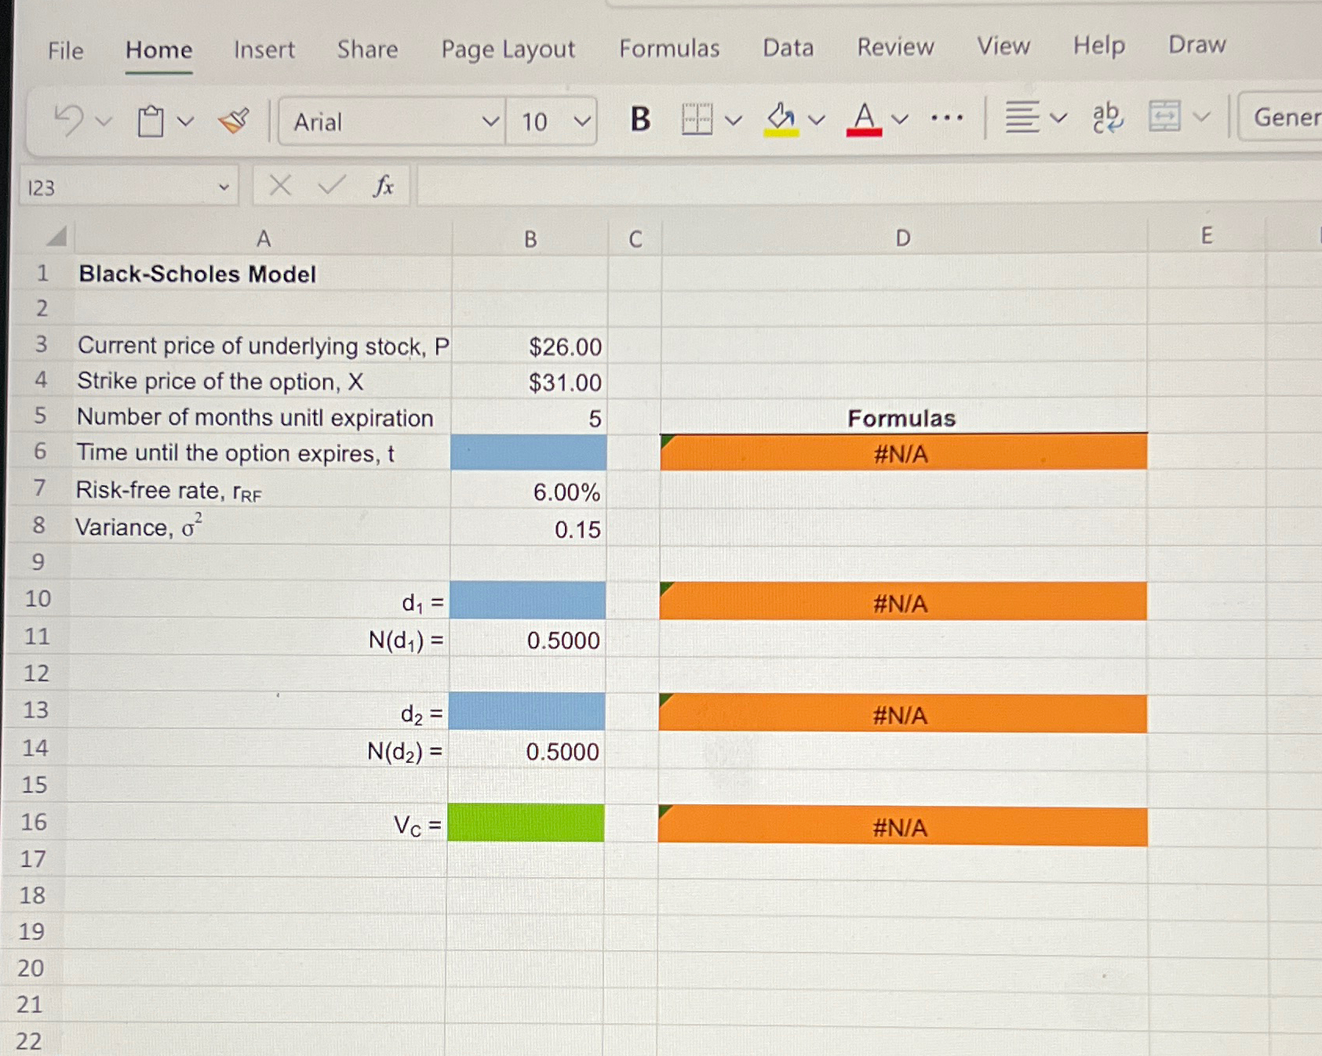
Task: Open the font size dropdown
Action: pyautogui.click(x=582, y=122)
